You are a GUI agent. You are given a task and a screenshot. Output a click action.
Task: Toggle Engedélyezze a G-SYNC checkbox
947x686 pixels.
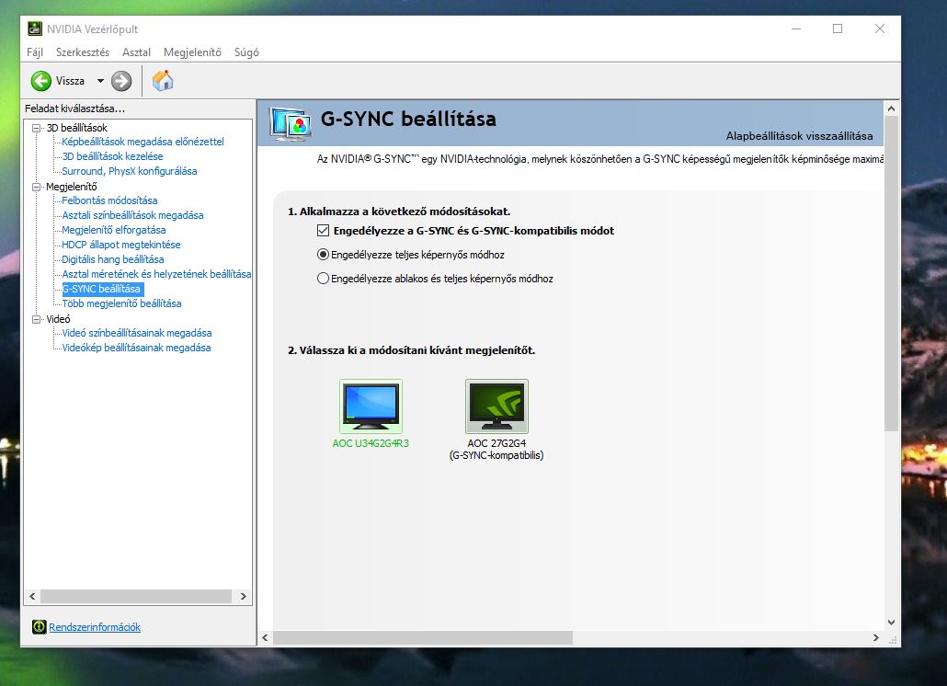pyautogui.click(x=323, y=231)
